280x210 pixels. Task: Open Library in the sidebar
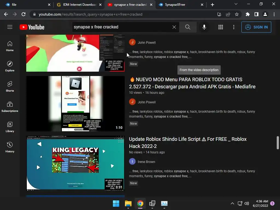(x=10, y=127)
